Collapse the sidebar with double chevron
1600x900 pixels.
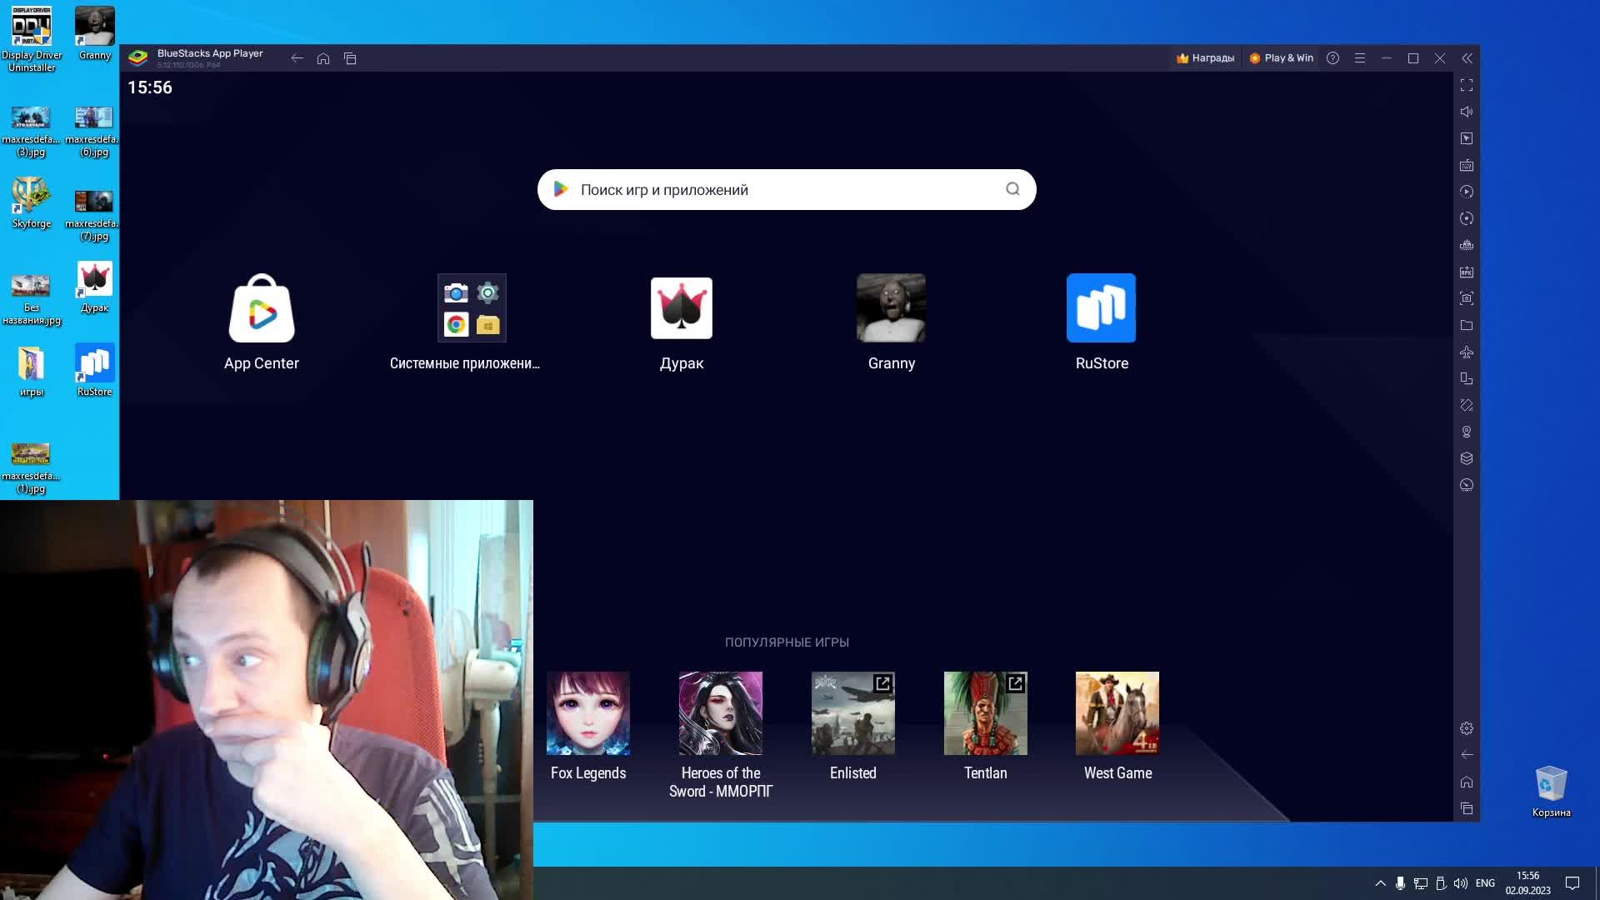point(1467,58)
